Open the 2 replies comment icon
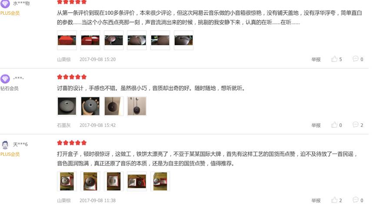The width and height of the screenshot is (376, 204). [356, 125]
